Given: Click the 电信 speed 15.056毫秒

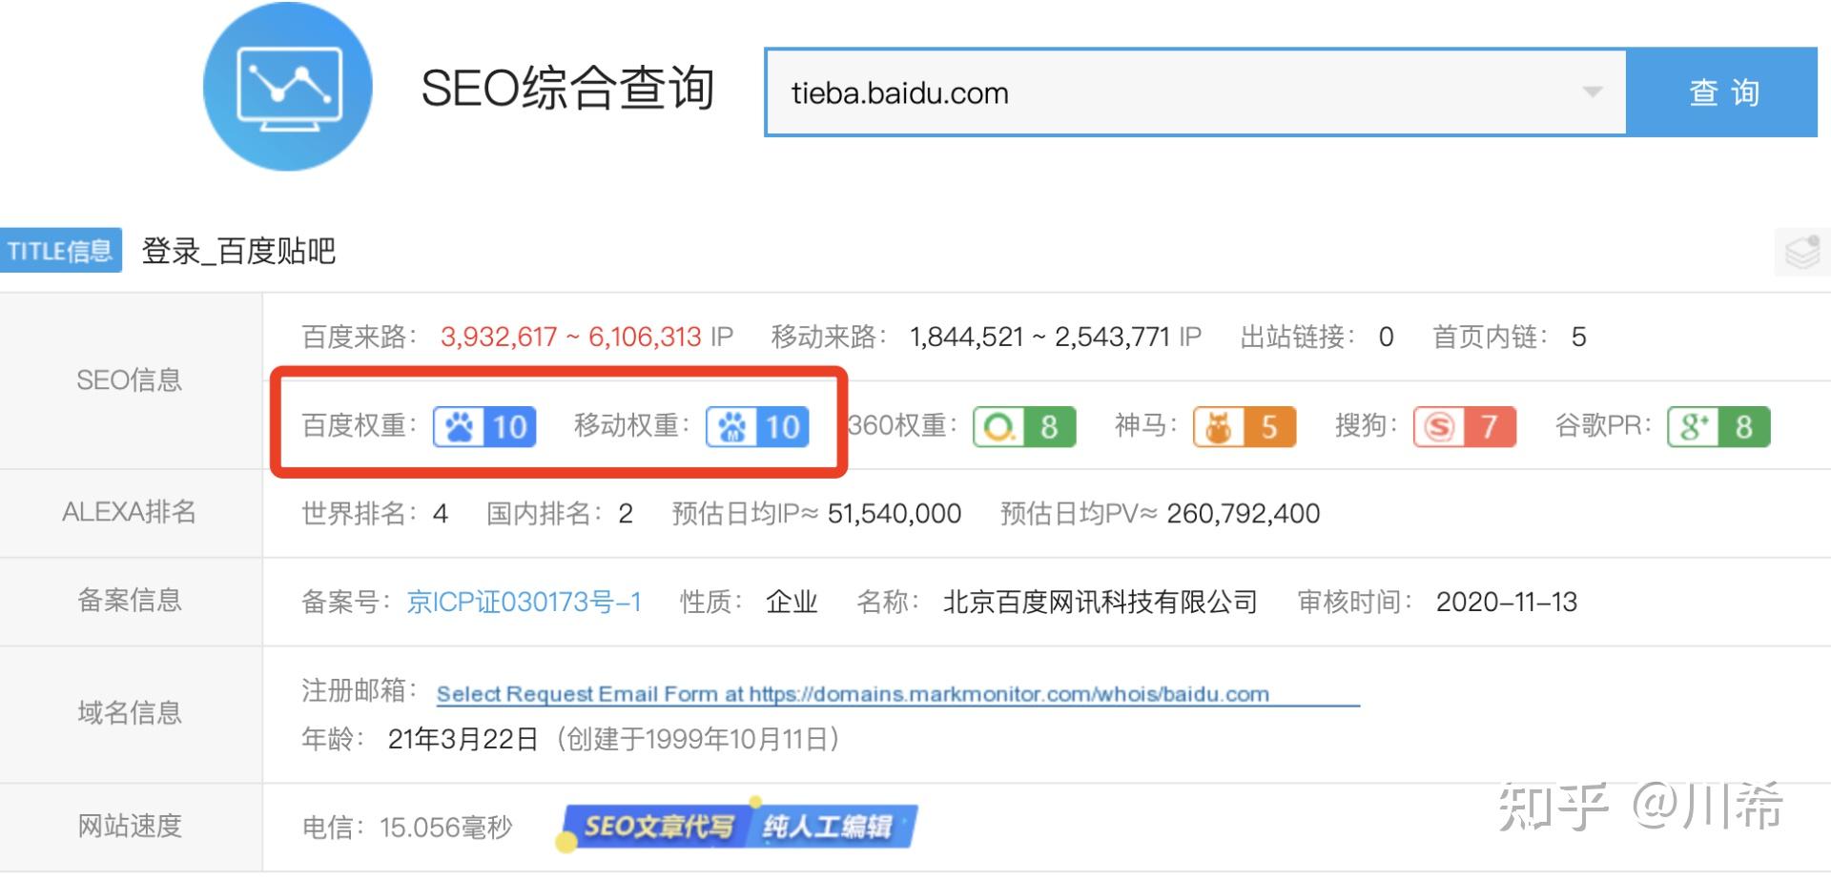Looking at the screenshot, I should tap(446, 828).
